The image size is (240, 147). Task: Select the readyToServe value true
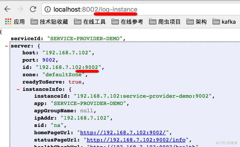[75, 82]
